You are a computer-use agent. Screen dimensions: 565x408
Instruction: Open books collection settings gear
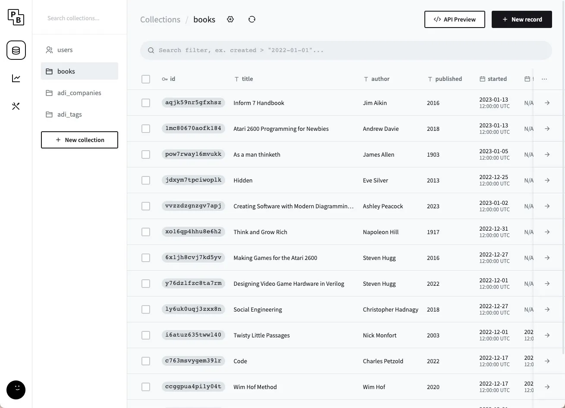(x=230, y=19)
